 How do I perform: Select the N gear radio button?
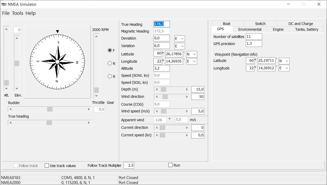[110, 63]
